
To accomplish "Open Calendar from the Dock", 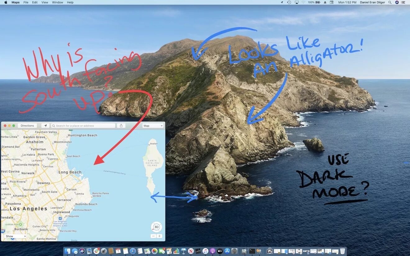I will [118, 251].
